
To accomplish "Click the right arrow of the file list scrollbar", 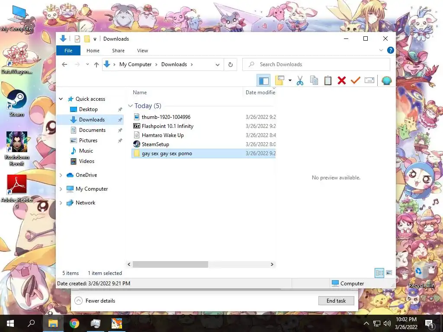I will [x=272, y=264].
